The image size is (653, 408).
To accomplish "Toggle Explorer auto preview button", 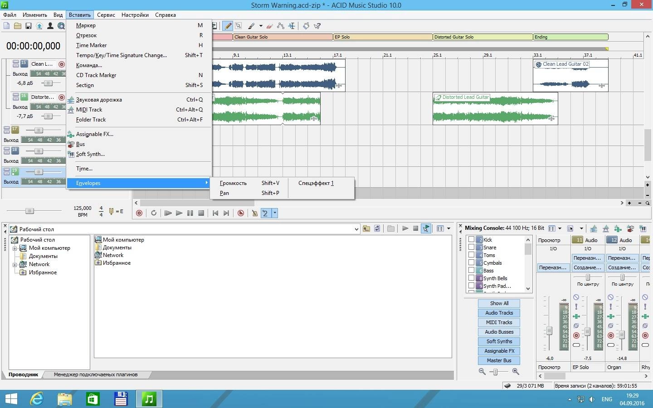I will 426,228.
